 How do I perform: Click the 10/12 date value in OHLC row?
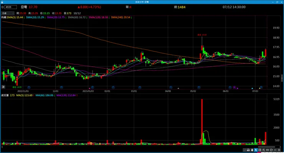coord(77,13)
